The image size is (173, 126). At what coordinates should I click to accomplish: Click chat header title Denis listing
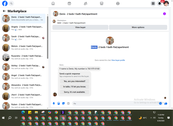78,14
